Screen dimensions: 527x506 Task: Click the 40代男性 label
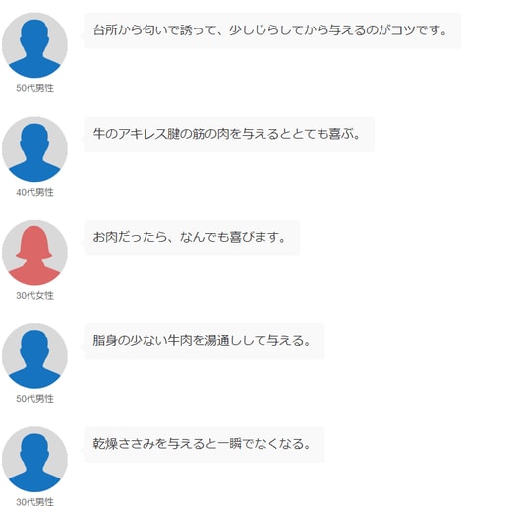[x=35, y=192]
